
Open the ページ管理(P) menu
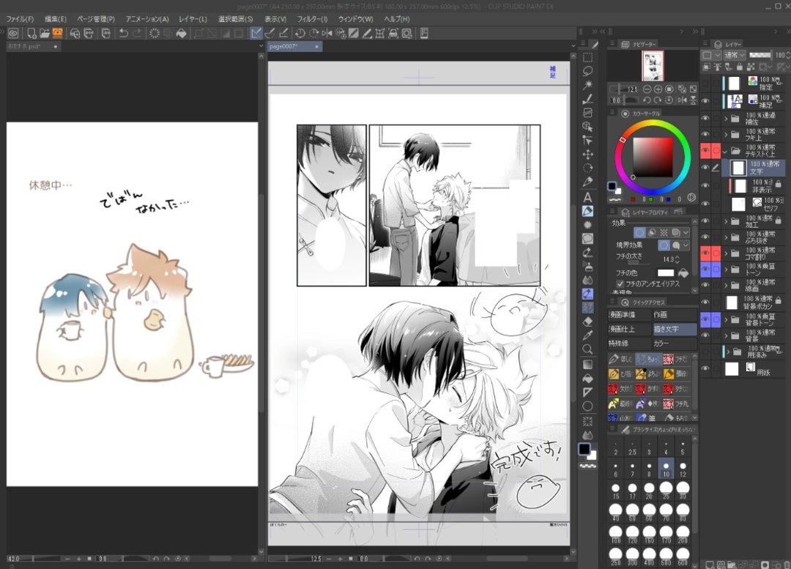click(x=96, y=18)
